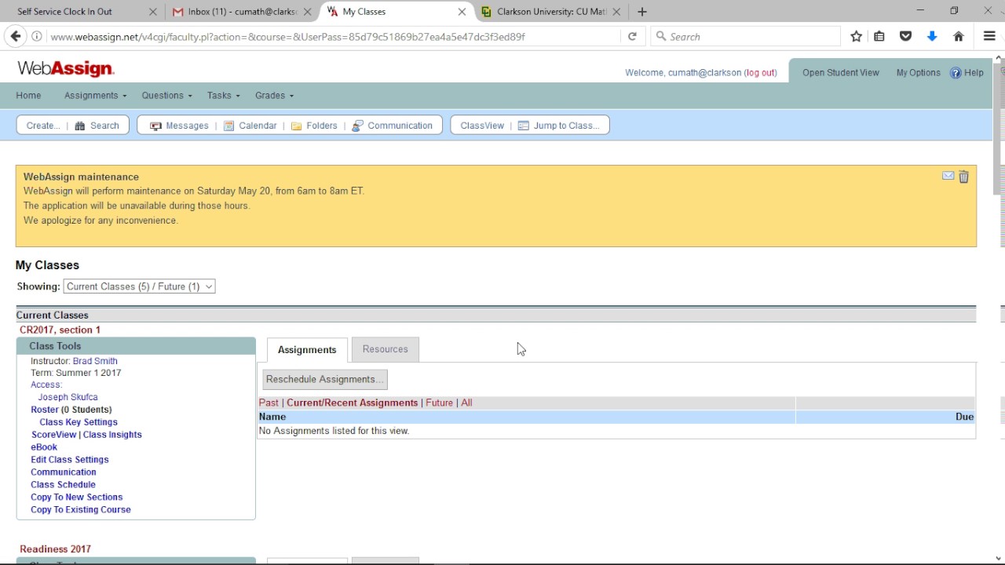
Task: Open downloads with the blue arrow icon
Action: click(932, 36)
